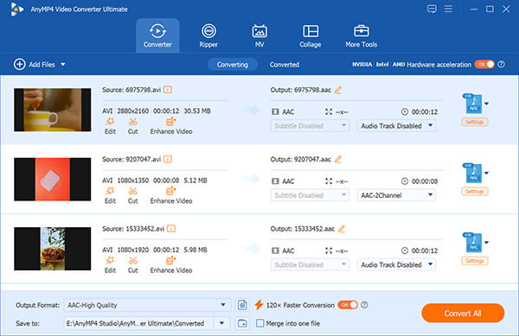Viewport: 519px width, 336px height.
Task: Select thumbnail of 9207047.avi red video
Action: [x=52, y=179]
